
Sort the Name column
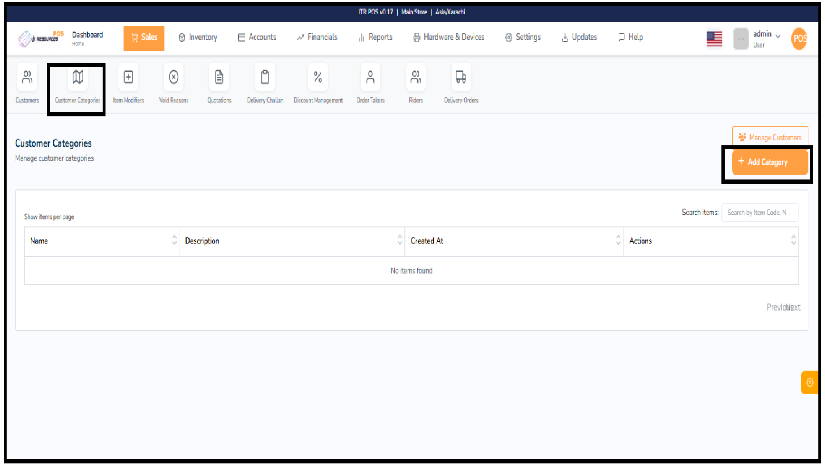(174, 241)
